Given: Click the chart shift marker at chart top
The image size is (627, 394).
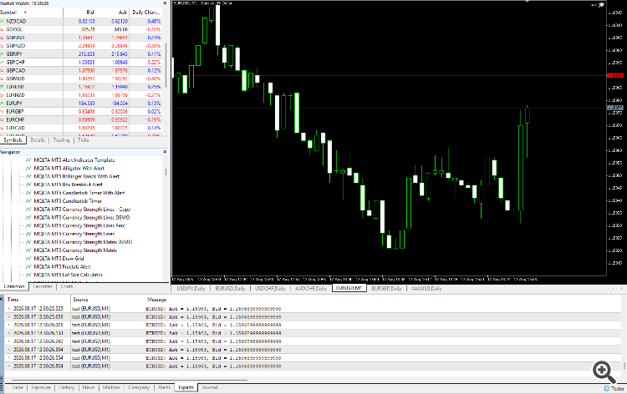Looking at the screenshot, I should point(527,1).
